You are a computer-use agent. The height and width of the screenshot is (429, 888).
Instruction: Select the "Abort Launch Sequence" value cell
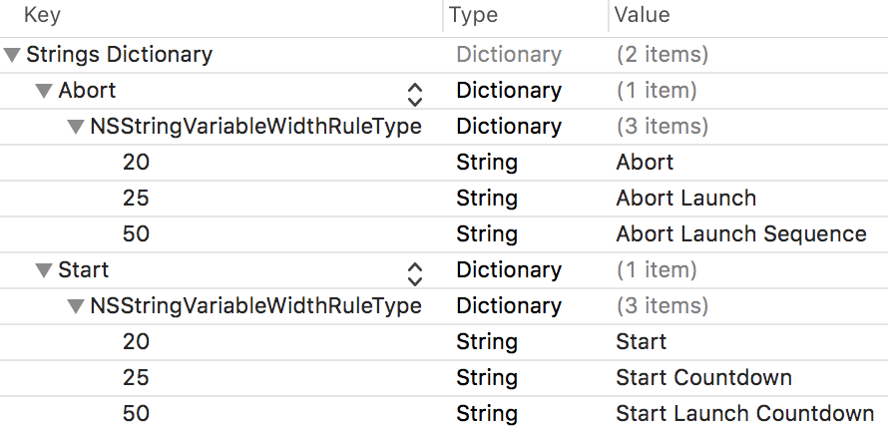(741, 234)
